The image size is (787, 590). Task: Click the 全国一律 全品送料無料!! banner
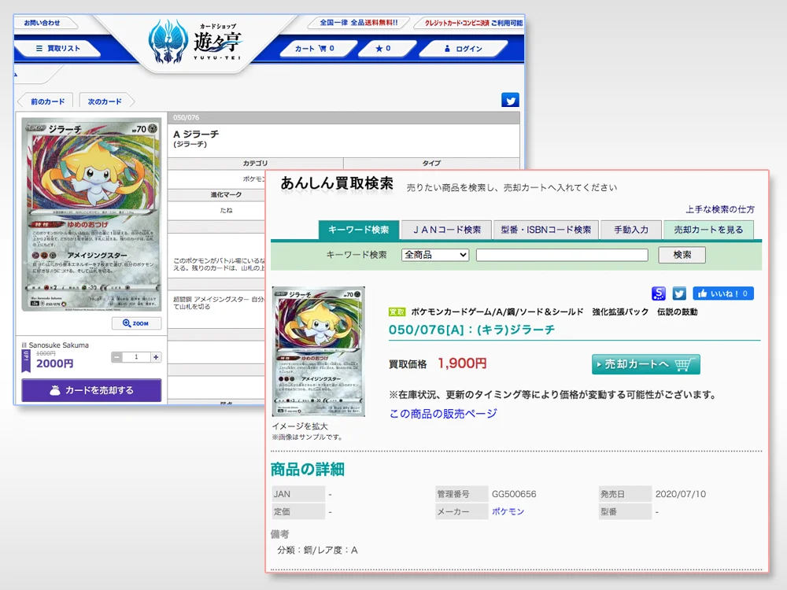358,23
